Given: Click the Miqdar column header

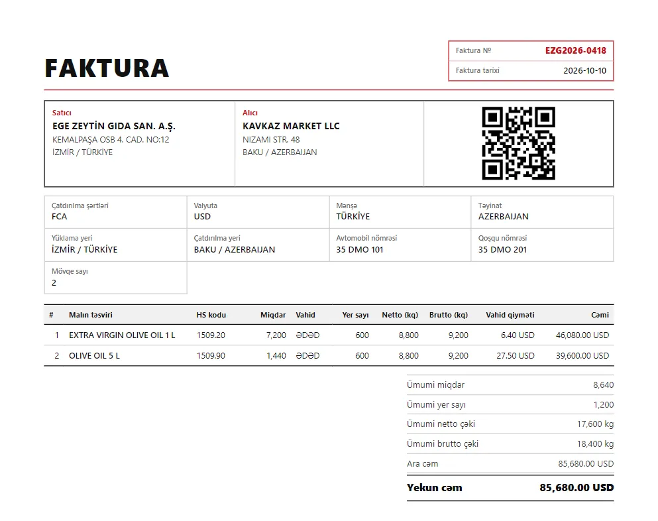Looking at the screenshot, I should (273, 315).
